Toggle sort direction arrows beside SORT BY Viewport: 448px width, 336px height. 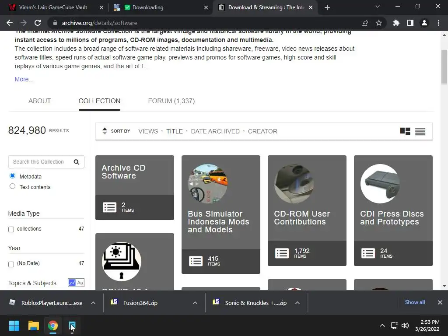coord(105,131)
